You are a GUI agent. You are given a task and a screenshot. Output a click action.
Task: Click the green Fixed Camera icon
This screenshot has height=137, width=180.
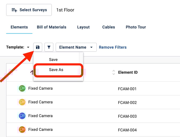click(x=22, y=88)
